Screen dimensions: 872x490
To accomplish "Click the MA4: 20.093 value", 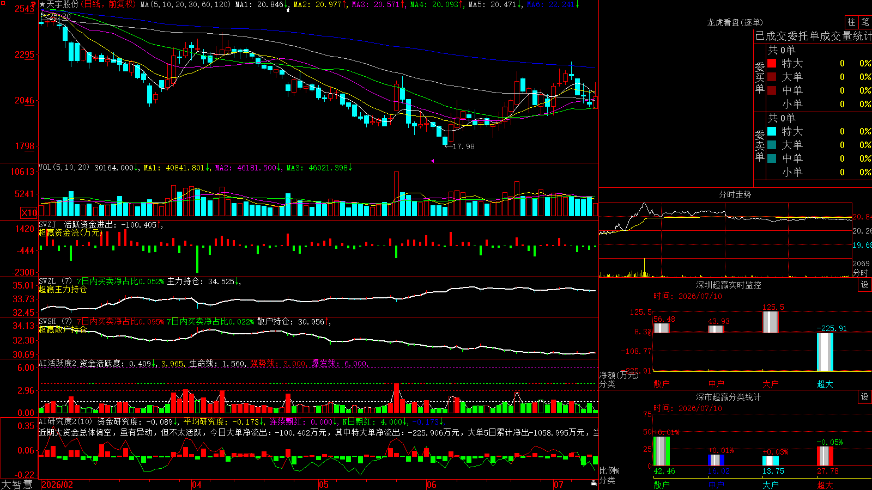I will pyautogui.click(x=434, y=4).
